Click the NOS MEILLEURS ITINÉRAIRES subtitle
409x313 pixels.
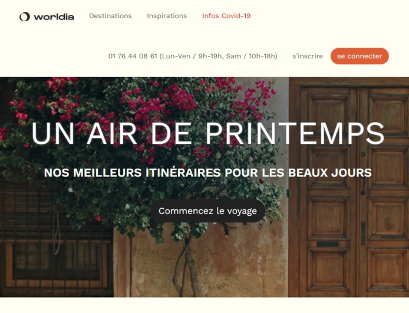[208, 173]
